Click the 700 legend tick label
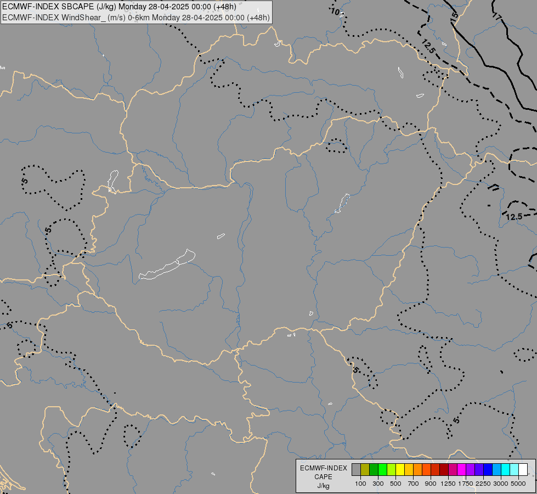 [x=413, y=484]
